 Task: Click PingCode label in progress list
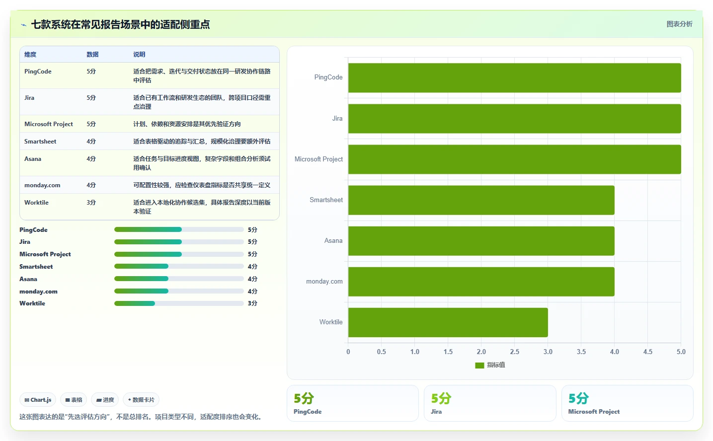[x=33, y=230]
